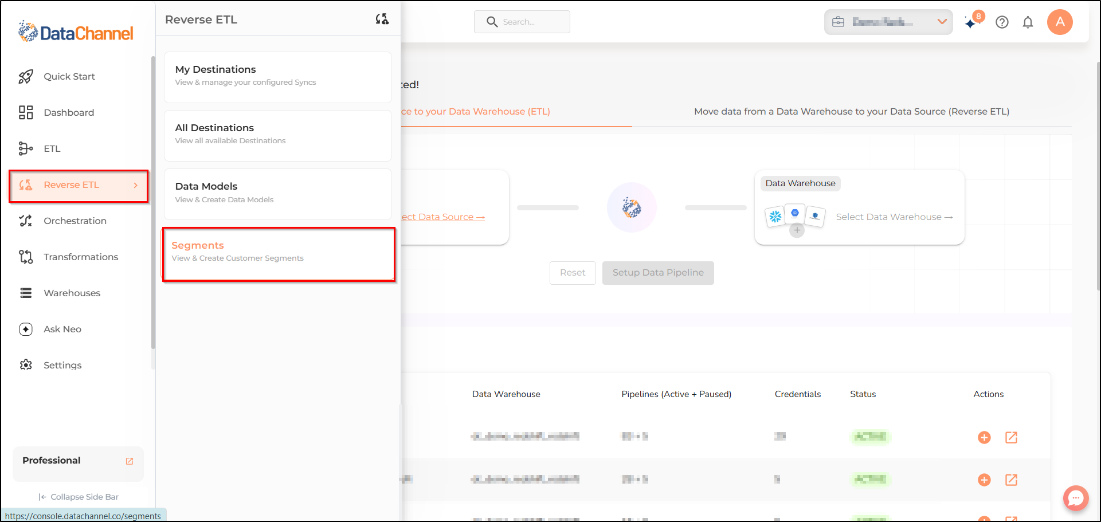Click the plus icon under warehouse logos

tap(797, 230)
